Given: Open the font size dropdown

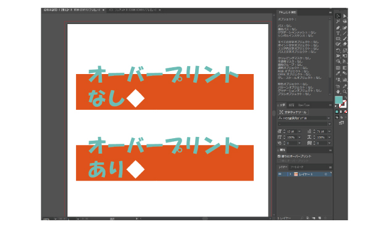Looking at the screenshot, I should (x=299, y=131).
